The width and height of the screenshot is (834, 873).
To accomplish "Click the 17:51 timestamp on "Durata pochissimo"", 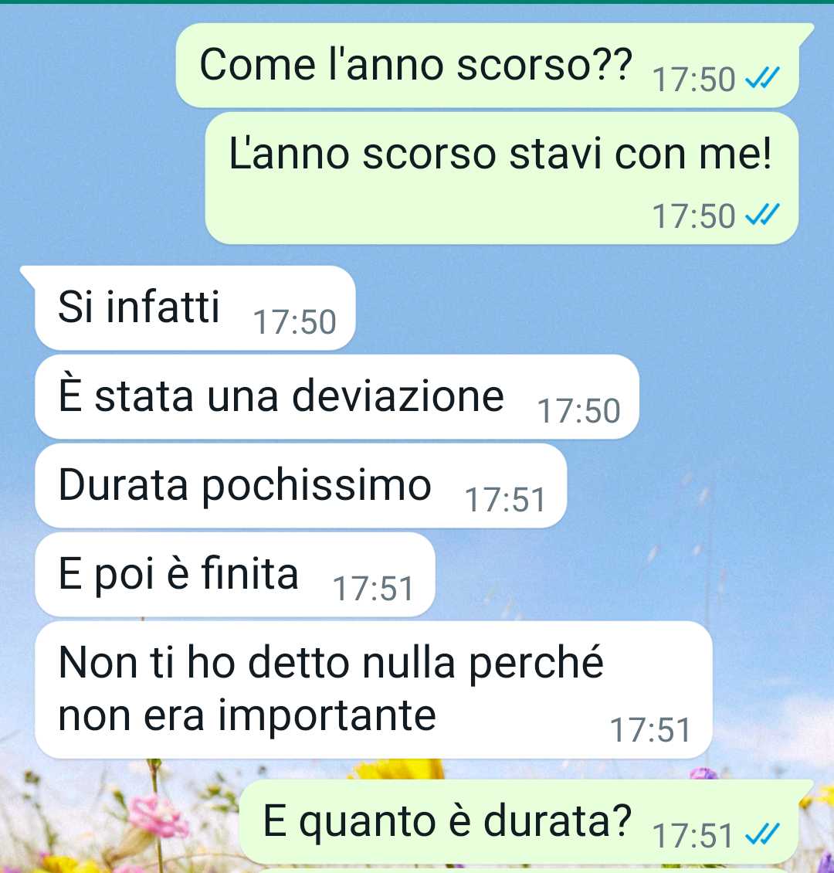I will click(505, 500).
